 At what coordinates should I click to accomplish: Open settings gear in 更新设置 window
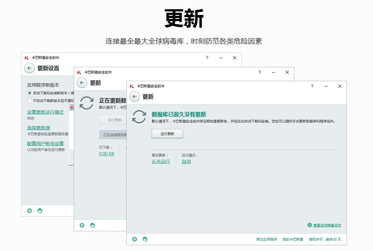point(29,211)
